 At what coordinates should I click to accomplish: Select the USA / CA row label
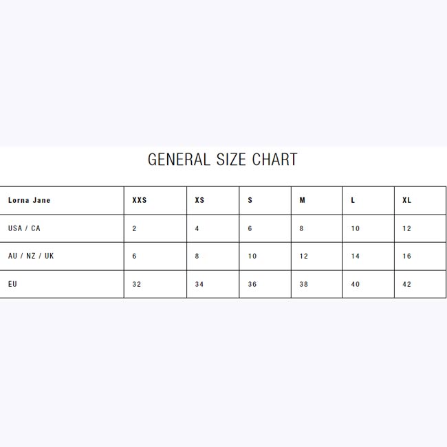(24, 228)
